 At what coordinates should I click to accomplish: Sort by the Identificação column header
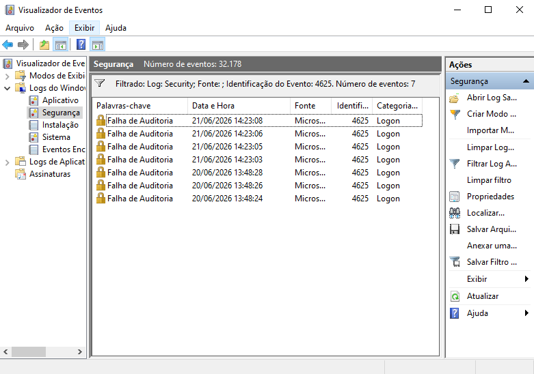point(352,106)
